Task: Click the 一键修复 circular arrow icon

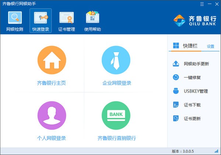Action: tap(176, 77)
